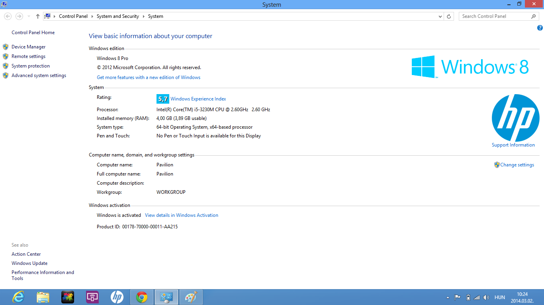Go to System and Security breadcrumb
The height and width of the screenshot is (305, 544).
[117, 16]
